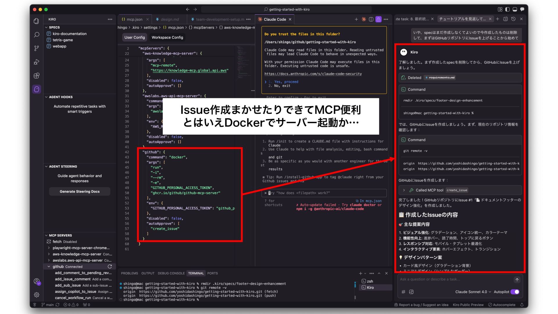Open notifications bell in status bar
Screen dimensions: 558x314
(x=522, y=305)
